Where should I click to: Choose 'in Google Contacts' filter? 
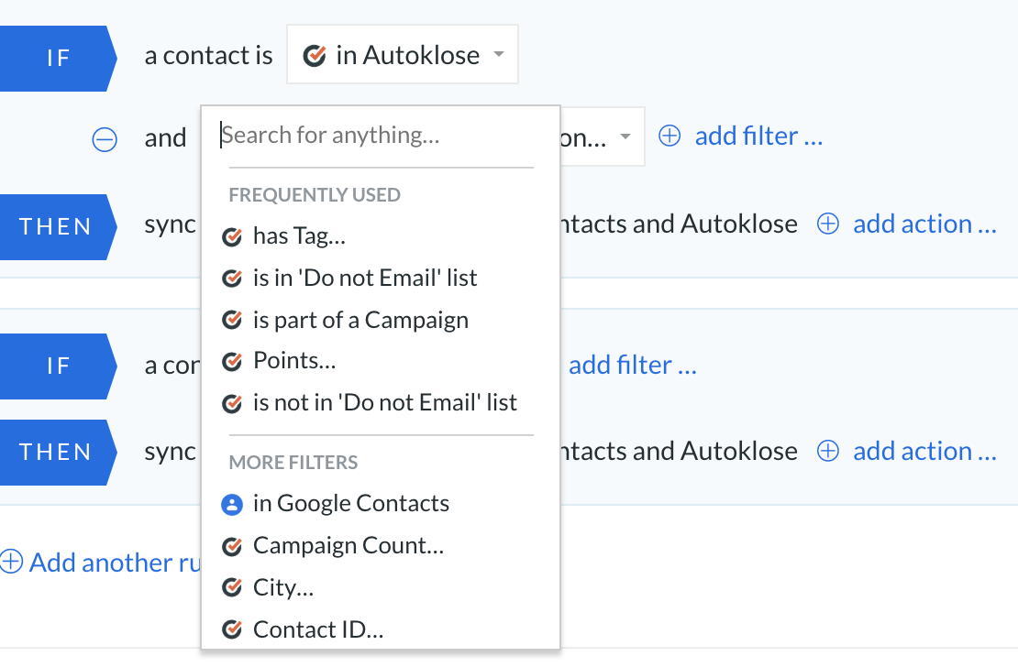point(350,504)
